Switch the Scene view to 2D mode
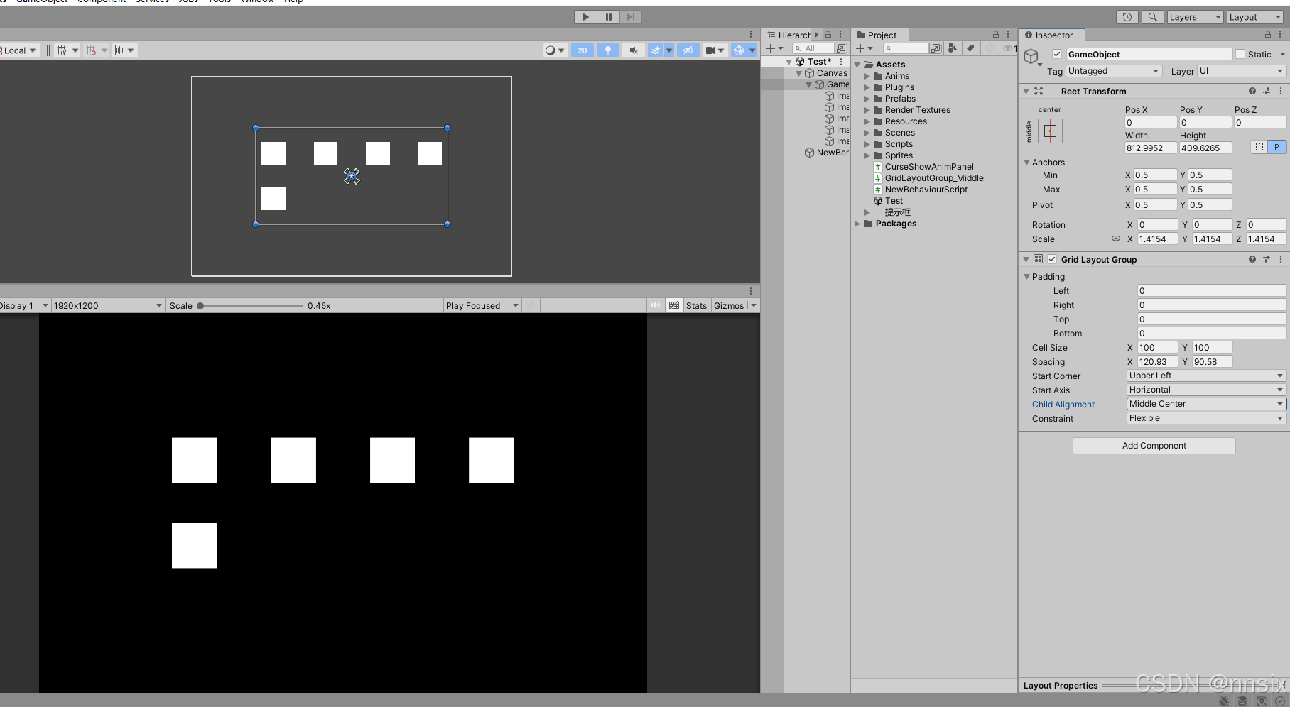The image size is (1290, 707). [x=582, y=50]
